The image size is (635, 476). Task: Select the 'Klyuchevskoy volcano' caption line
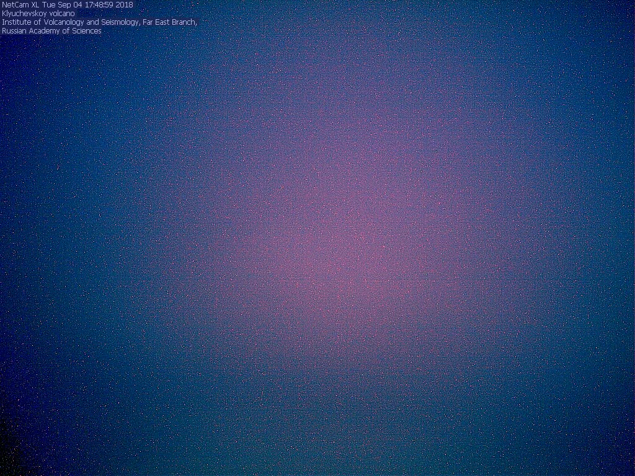tap(38, 14)
